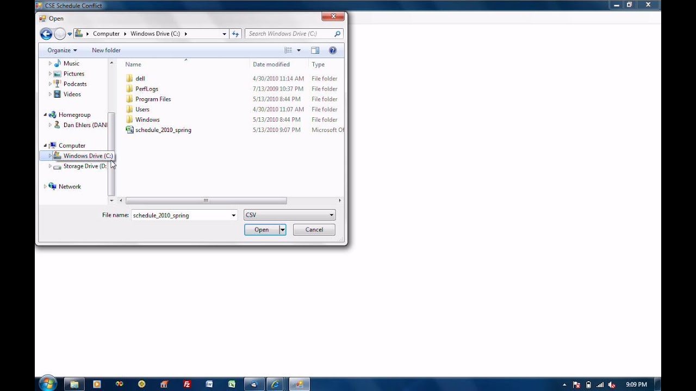Open the Organize menu
696x391 pixels.
pos(62,50)
